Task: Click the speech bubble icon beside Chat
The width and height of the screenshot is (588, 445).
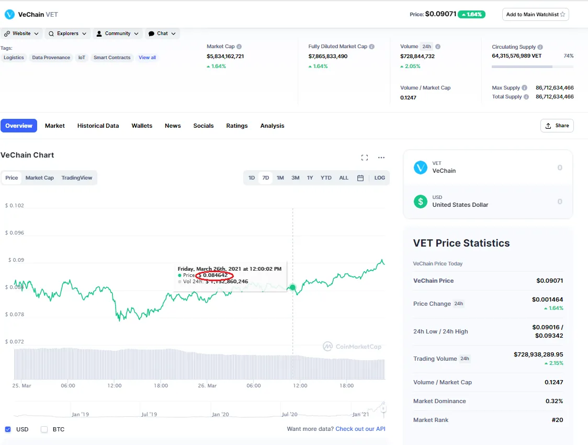Action: pos(152,34)
